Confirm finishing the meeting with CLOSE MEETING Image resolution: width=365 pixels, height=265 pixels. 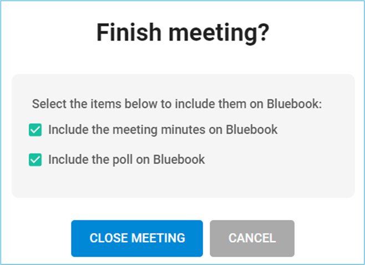tap(137, 238)
